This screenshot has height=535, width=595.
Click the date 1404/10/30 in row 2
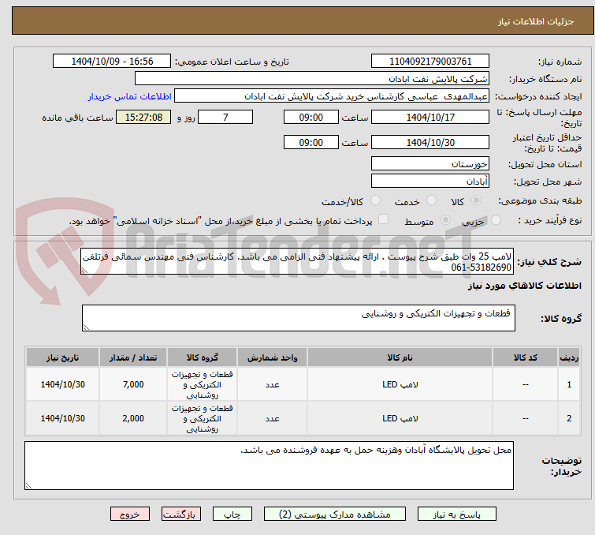pyautogui.click(x=62, y=418)
